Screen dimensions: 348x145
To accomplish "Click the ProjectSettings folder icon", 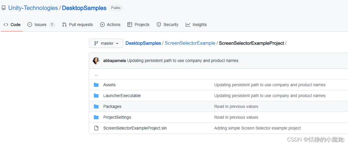I will (96, 117).
